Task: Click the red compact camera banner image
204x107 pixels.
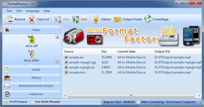Action: pos(95,39)
